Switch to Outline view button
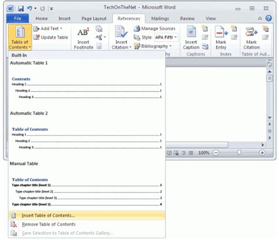 tap(184, 153)
